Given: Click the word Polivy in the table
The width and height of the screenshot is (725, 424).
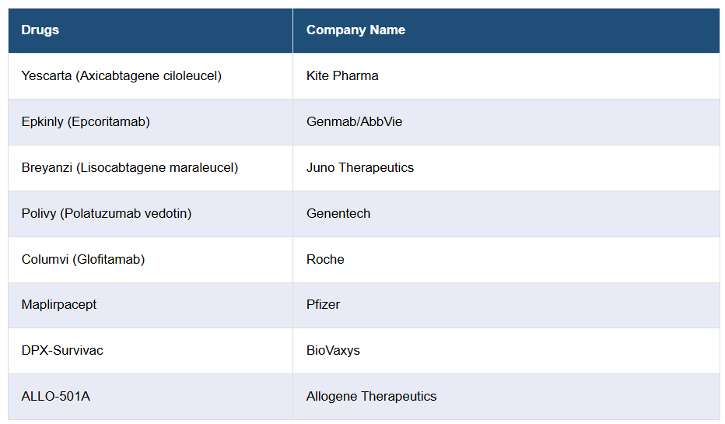Looking at the screenshot, I should 39,214.
